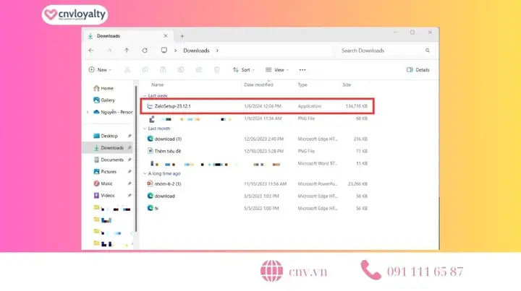The image size is (521, 291).
Task: Open the View dropdown menu
Action: coord(277,70)
